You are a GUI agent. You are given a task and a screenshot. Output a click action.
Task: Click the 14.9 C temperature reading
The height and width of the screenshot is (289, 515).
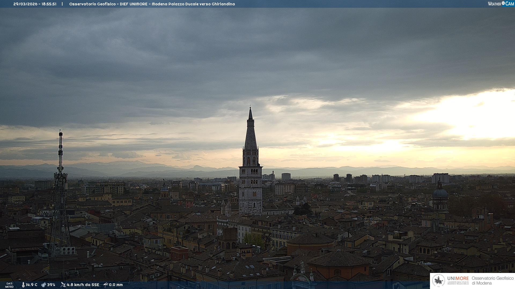point(31,285)
